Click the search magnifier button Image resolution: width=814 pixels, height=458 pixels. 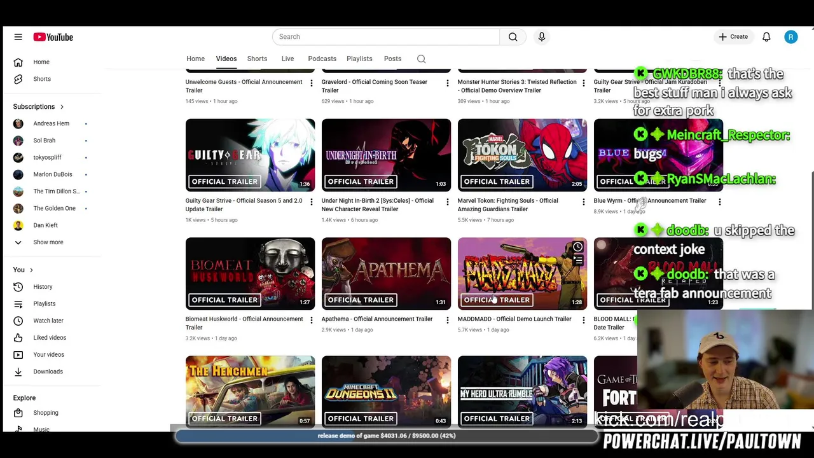coord(513,37)
